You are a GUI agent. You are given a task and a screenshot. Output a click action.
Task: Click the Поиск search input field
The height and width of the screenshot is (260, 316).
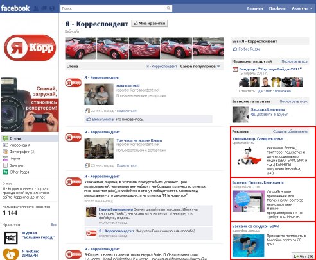(114, 8)
